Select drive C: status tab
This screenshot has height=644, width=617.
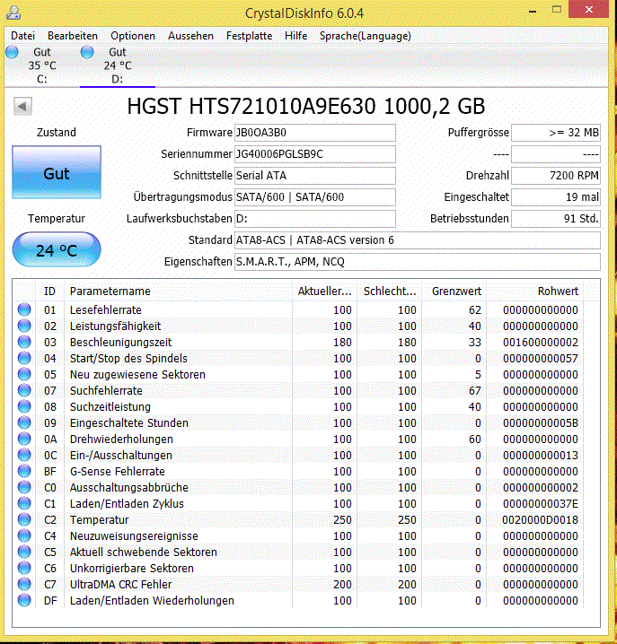[42, 65]
